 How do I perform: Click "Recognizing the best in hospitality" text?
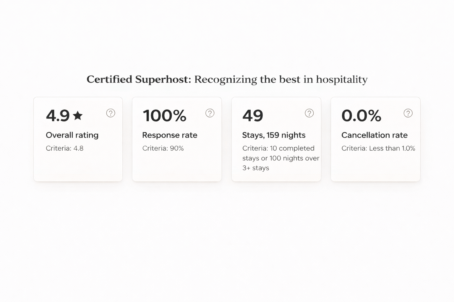[x=281, y=79]
